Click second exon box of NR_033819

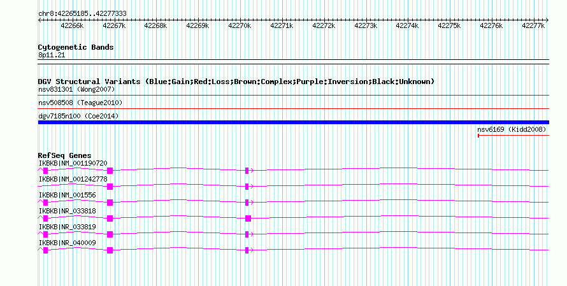click(x=110, y=234)
